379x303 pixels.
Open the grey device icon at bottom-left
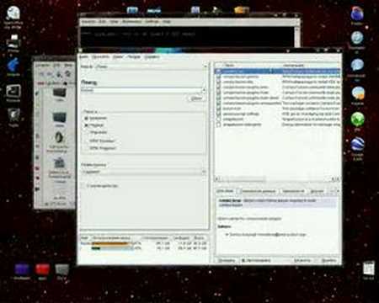tap(62, 269)
